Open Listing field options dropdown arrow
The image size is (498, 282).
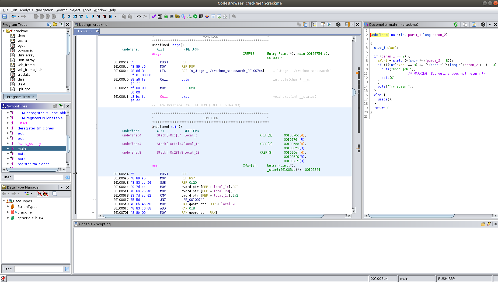[352, 24]
